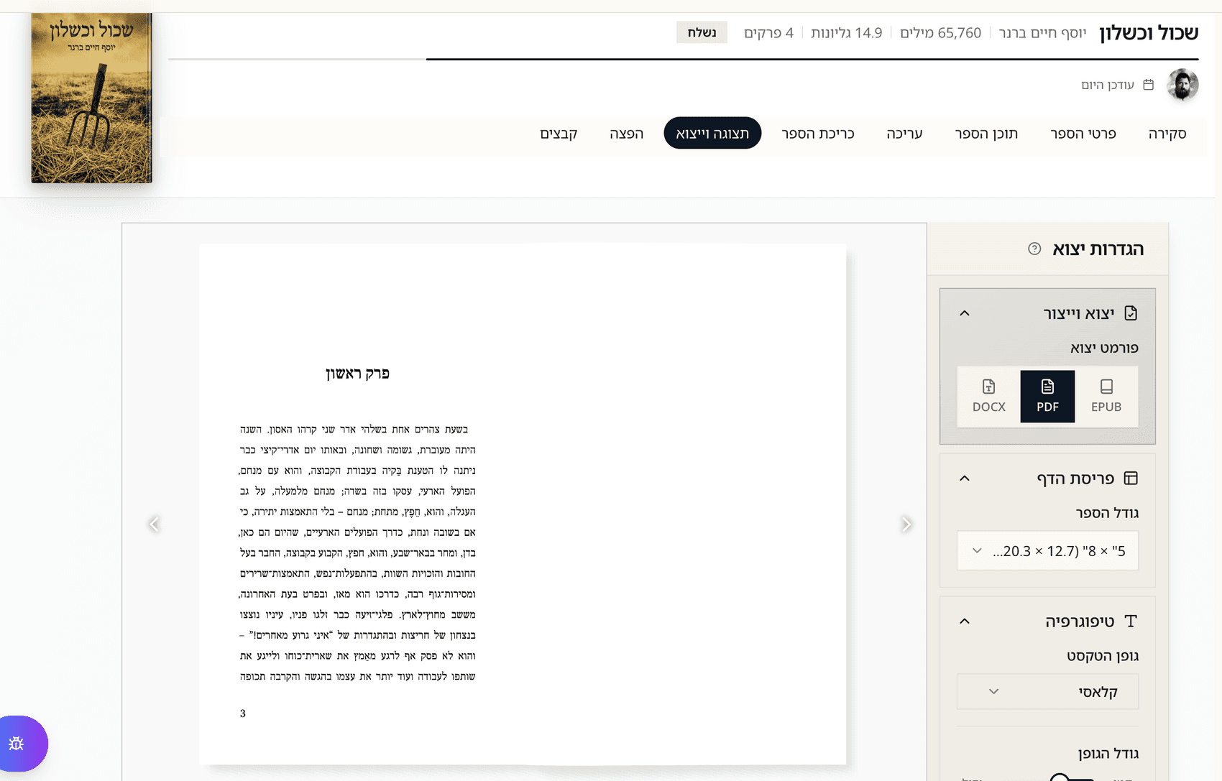The width and height of the screenshot is (1222, 781).
Task: Click the book cover thumbnail
Action: coord(91,98)
